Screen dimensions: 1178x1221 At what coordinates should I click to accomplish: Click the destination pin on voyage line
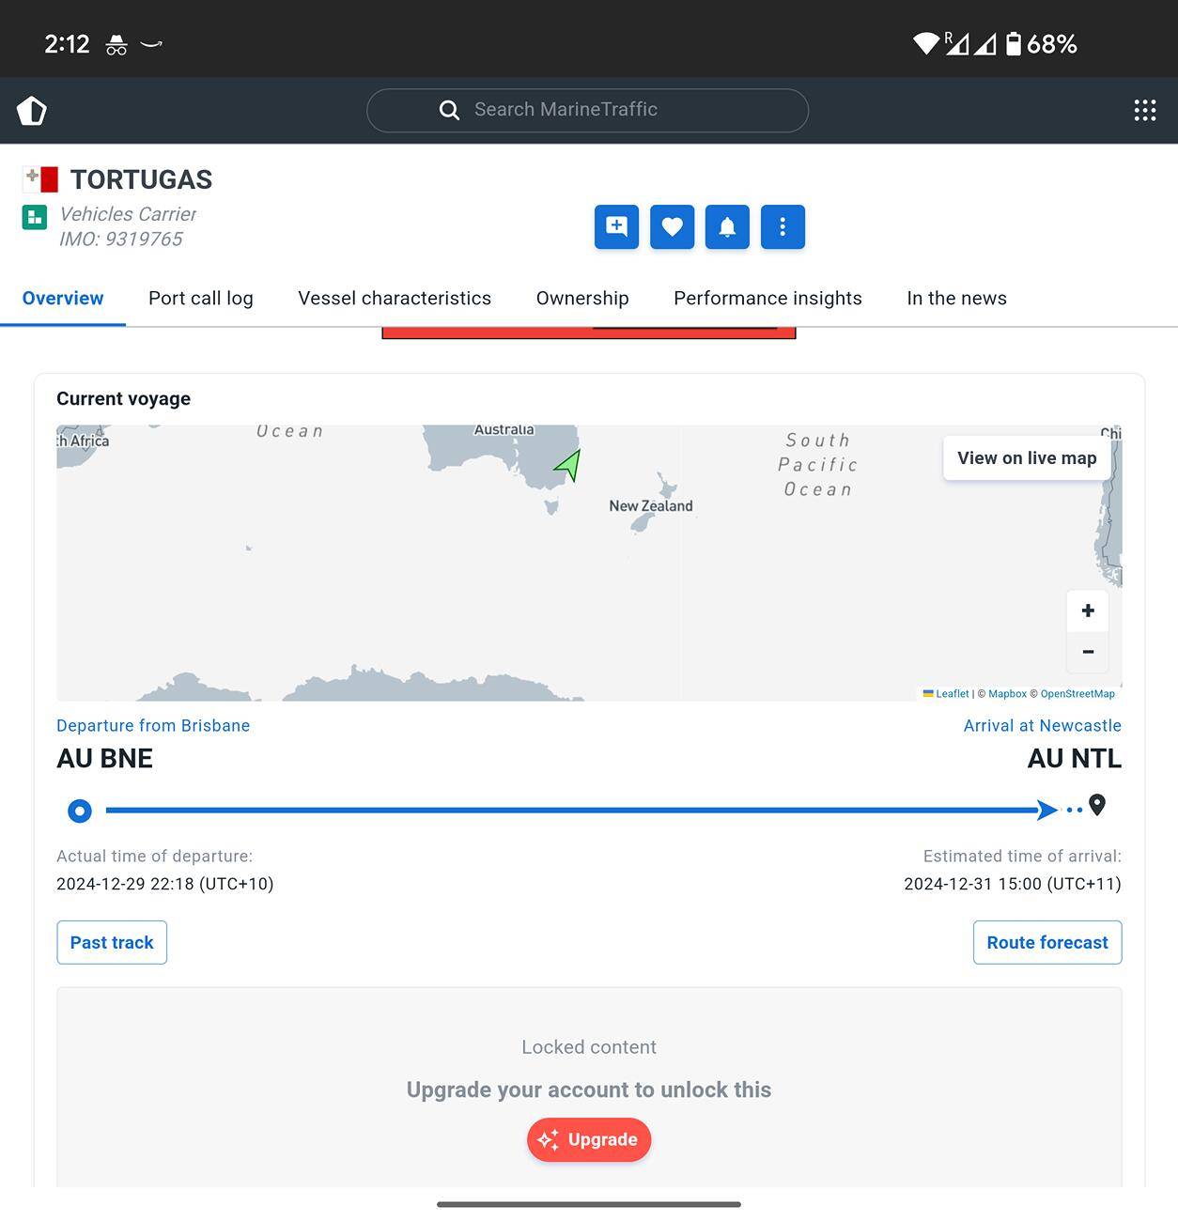coord(1097,806)
